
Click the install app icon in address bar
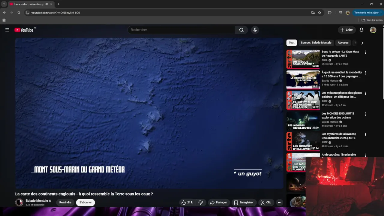(x=313, y=13)
